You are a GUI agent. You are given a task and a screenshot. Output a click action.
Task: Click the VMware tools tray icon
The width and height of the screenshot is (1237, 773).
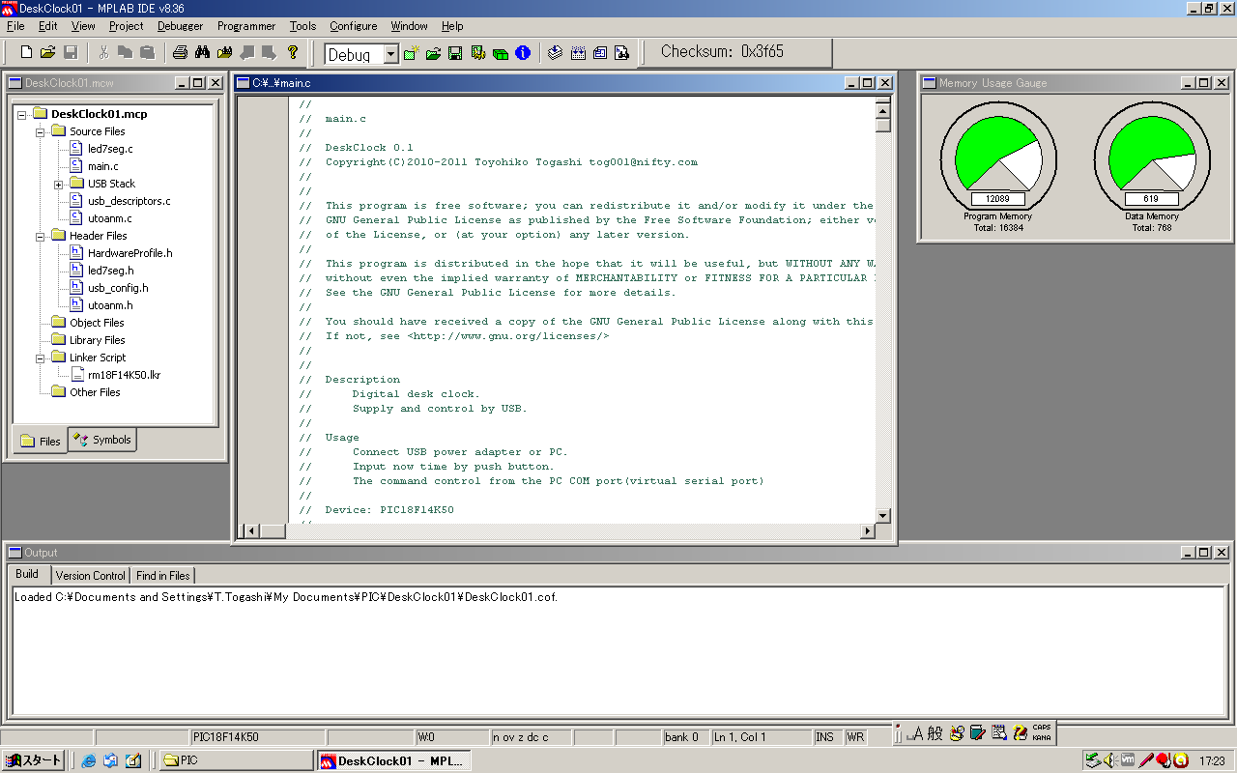point(1127,760)
